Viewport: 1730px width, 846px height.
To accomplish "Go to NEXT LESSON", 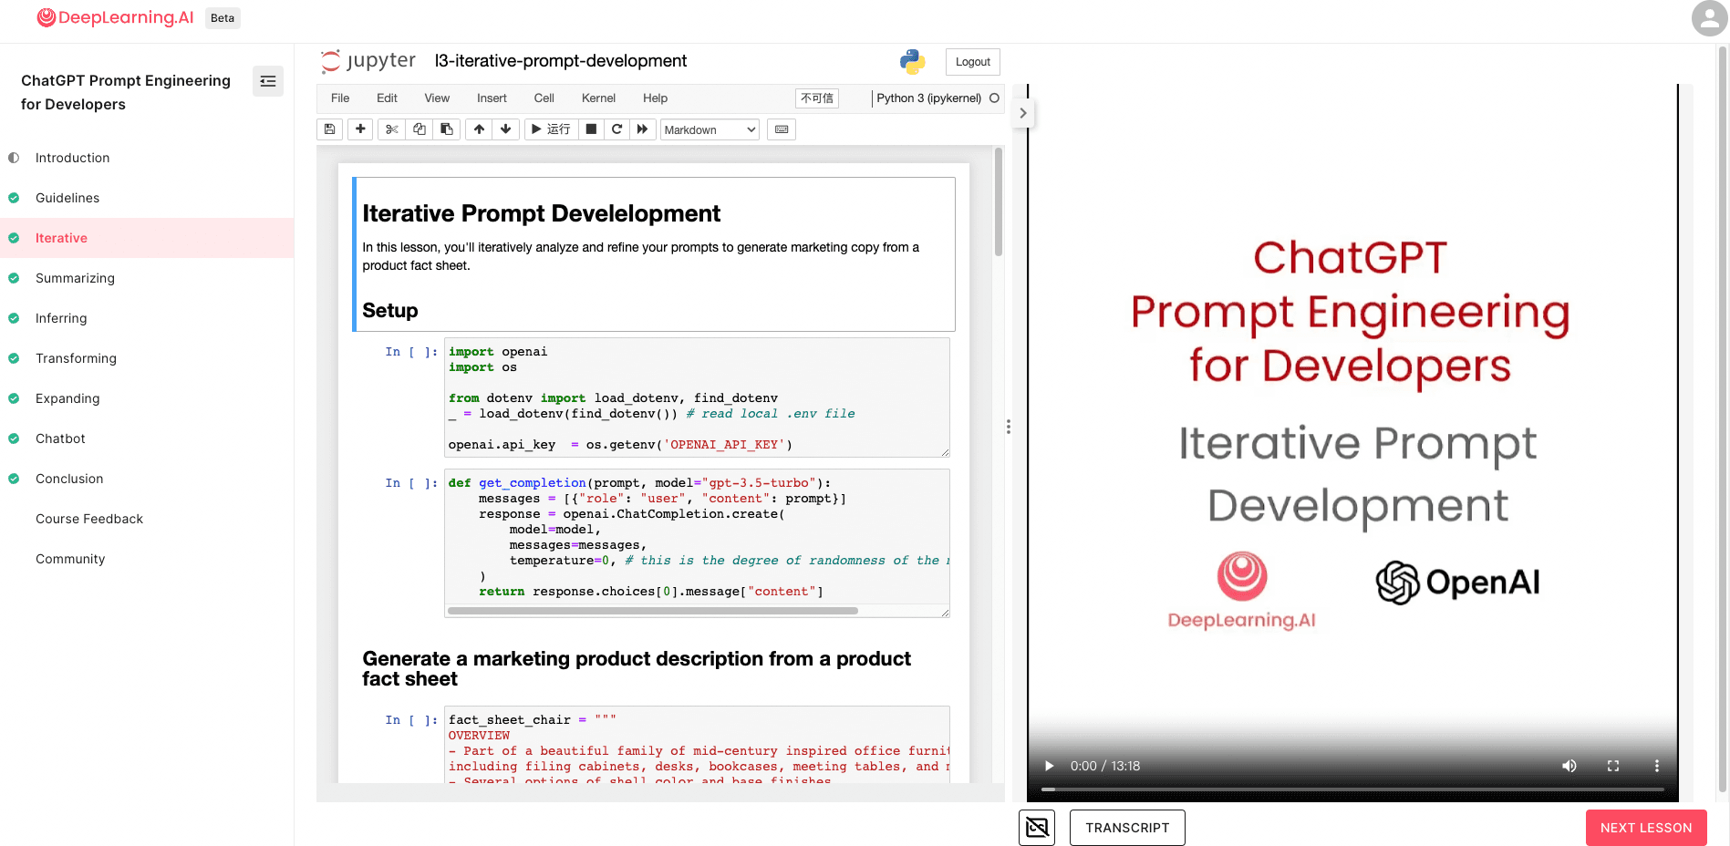I will pos(1646,828).
